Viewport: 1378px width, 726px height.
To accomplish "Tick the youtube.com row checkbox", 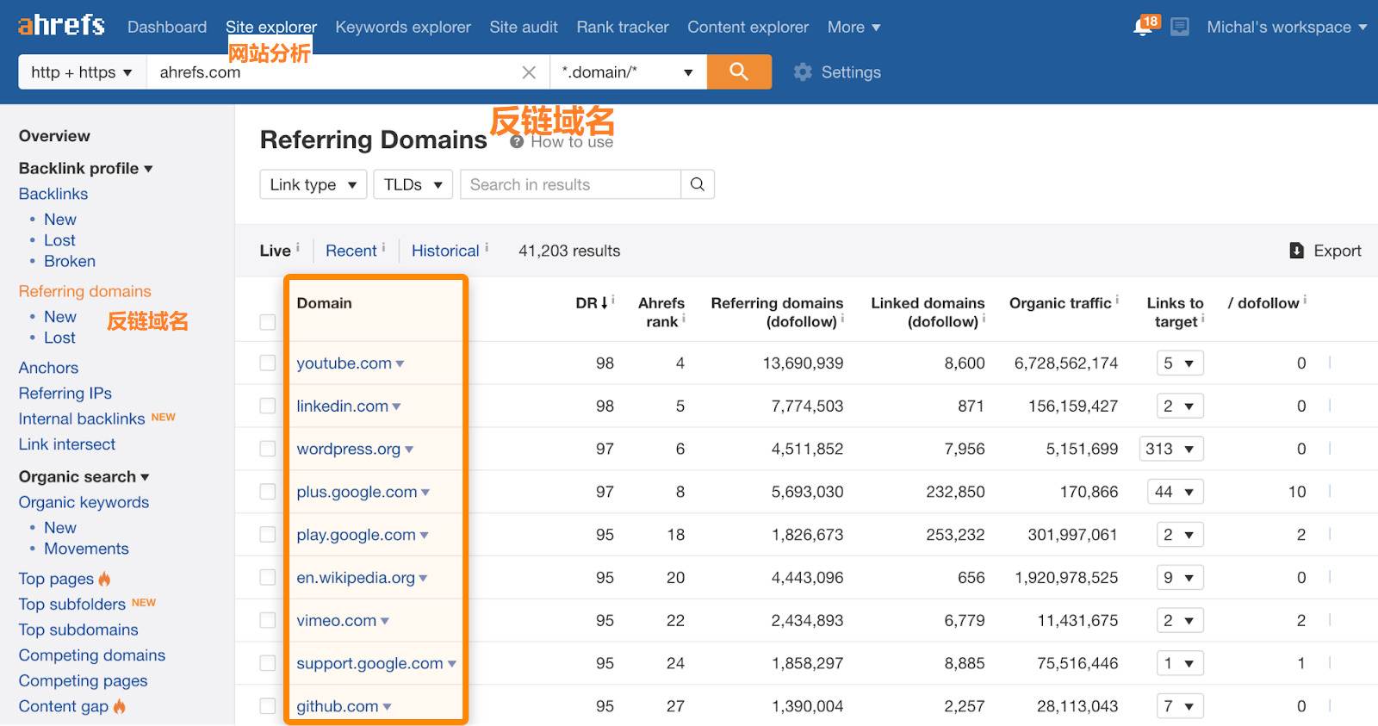I will pos(268,363).
